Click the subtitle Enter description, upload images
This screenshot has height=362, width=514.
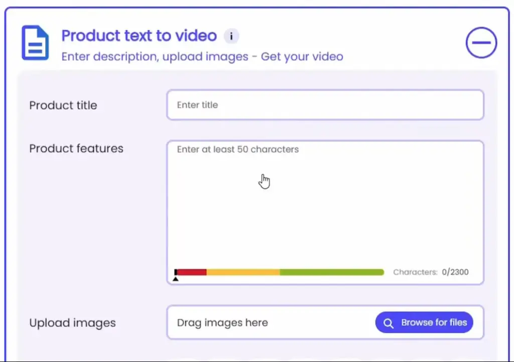[x=155, y=57]
